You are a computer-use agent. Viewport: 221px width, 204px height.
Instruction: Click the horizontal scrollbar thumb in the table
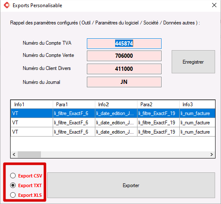29,154
